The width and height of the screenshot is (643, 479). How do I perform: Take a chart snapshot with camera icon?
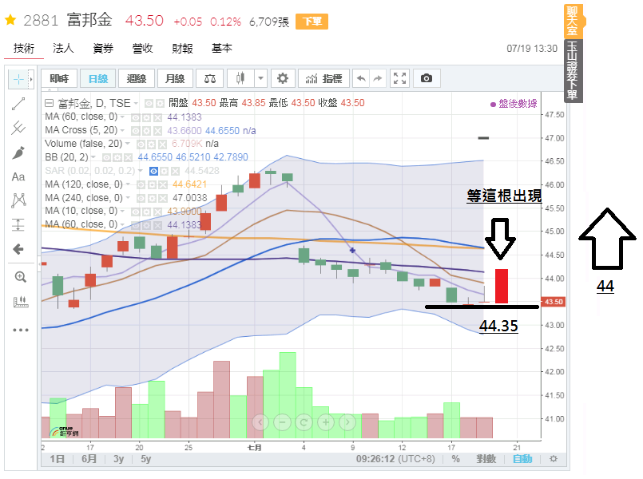pyautogui.click(x=427, y=78)
